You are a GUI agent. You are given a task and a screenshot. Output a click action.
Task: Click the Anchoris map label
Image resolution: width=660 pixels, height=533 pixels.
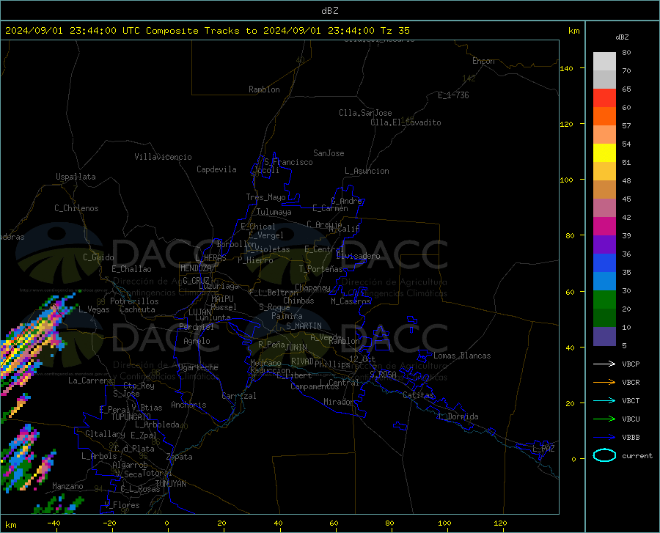pos(188,405)
